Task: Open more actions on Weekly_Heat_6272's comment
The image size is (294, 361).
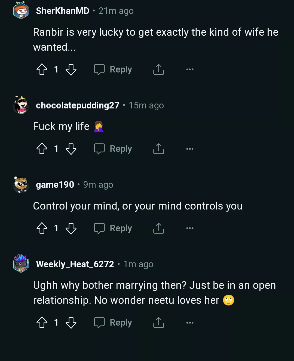Action: pyautogui.click(x=189, y=323)
